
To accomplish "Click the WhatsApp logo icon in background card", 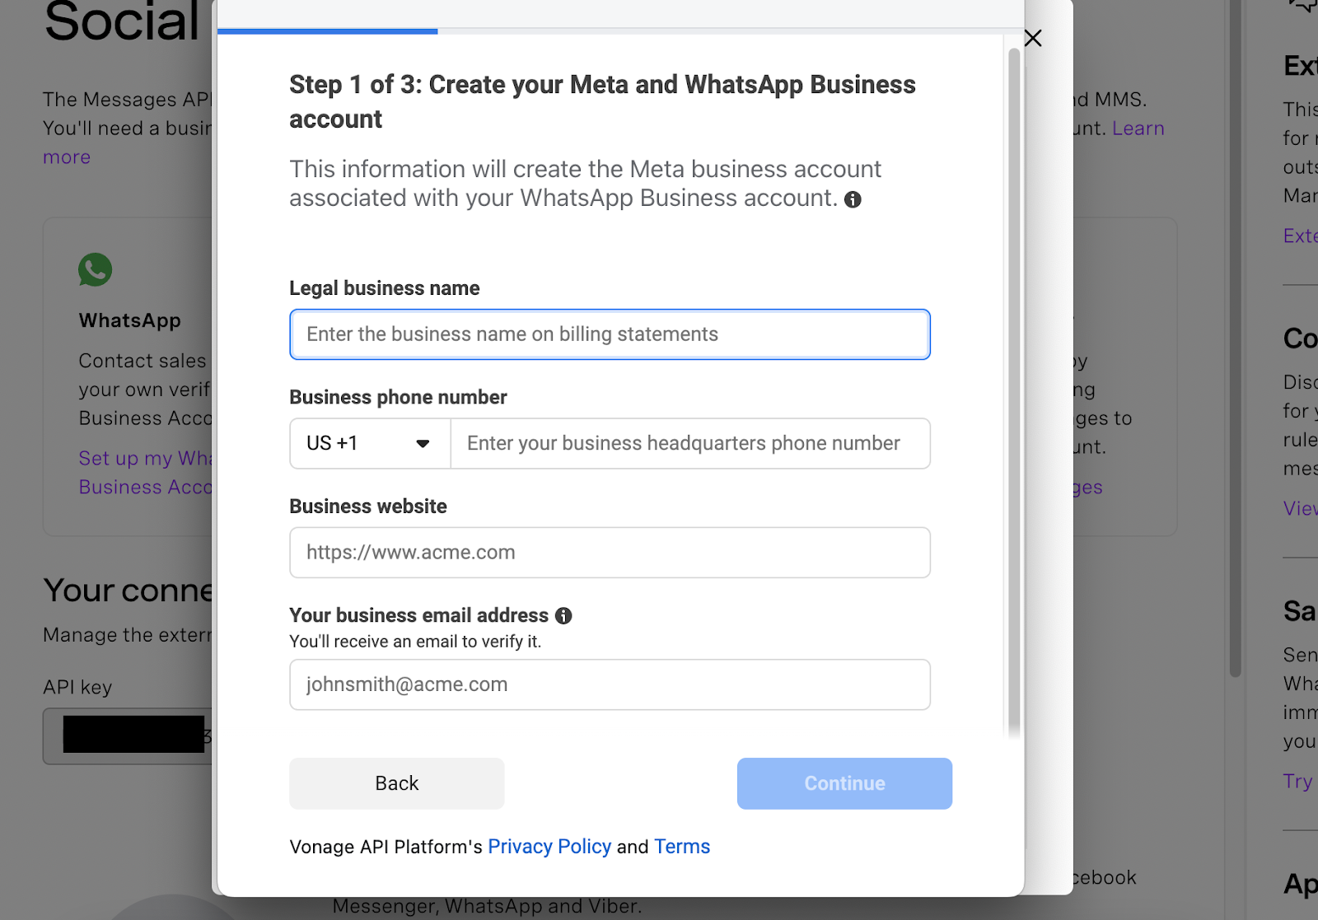I will [x=95, y=269].
